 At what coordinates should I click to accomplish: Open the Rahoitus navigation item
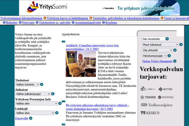[x=12, y=22]
